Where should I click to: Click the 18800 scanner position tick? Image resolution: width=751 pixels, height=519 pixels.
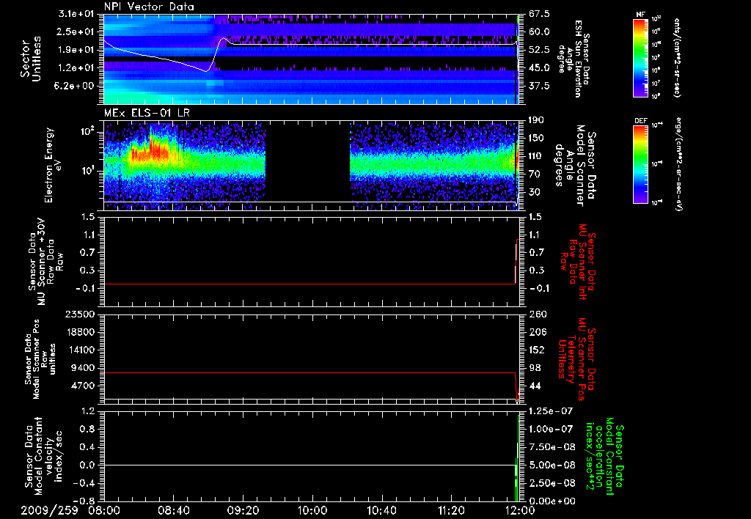coord(80,332)
